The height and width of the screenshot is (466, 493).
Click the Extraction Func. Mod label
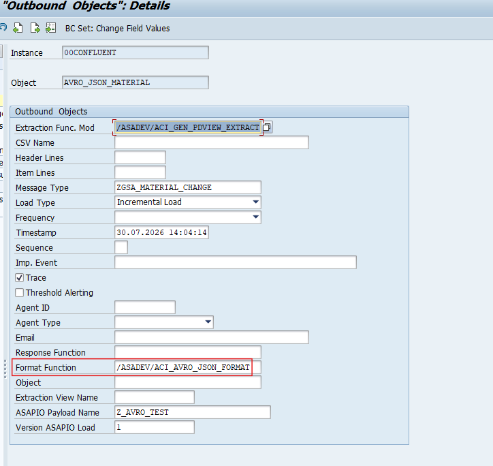(55, 128)
